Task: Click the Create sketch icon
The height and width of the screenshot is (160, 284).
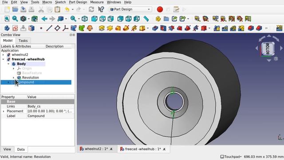Action: pos(15,28)
